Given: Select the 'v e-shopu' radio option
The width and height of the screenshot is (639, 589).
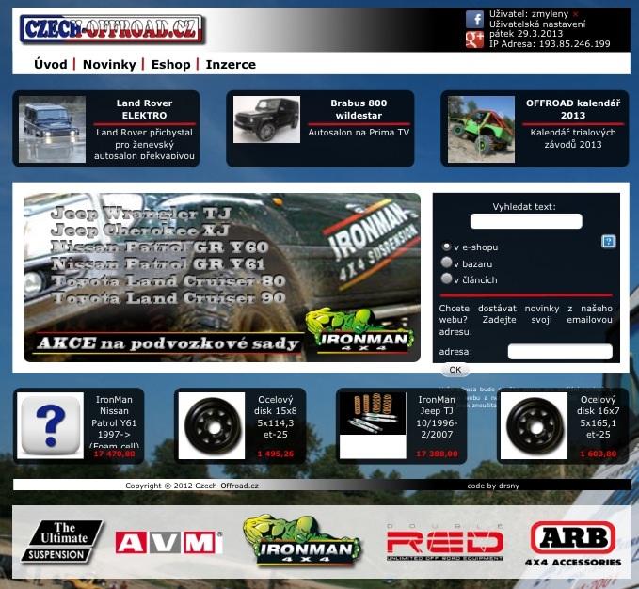Looking at the screenshot, I should (x=446, y=247).
